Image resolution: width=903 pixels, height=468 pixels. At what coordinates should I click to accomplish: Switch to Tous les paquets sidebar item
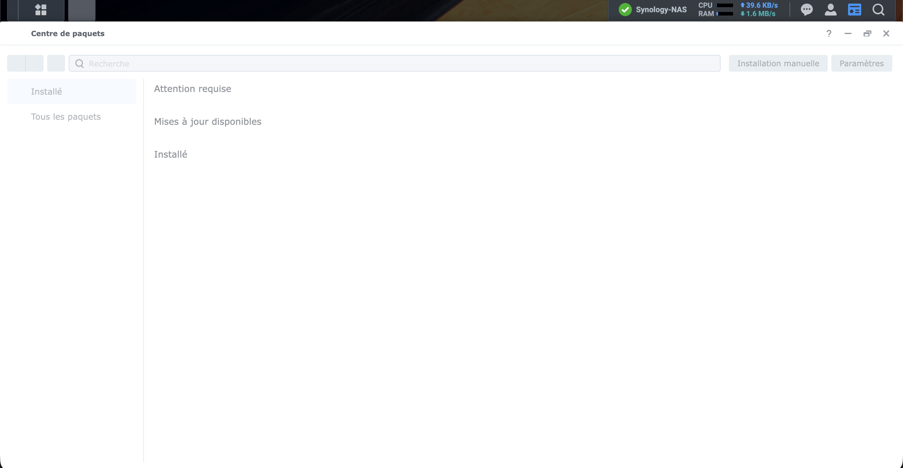pos(66,117)
